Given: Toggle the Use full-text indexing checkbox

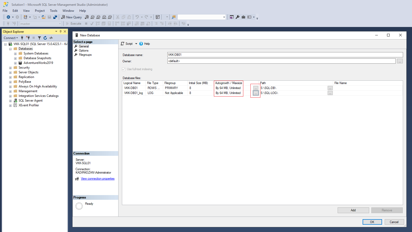Looking at the screenshot, I should coord(124,69).
